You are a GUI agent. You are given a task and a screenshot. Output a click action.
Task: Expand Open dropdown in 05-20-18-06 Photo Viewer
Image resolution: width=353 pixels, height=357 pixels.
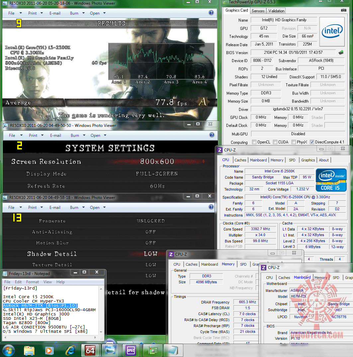click(105, 13)
